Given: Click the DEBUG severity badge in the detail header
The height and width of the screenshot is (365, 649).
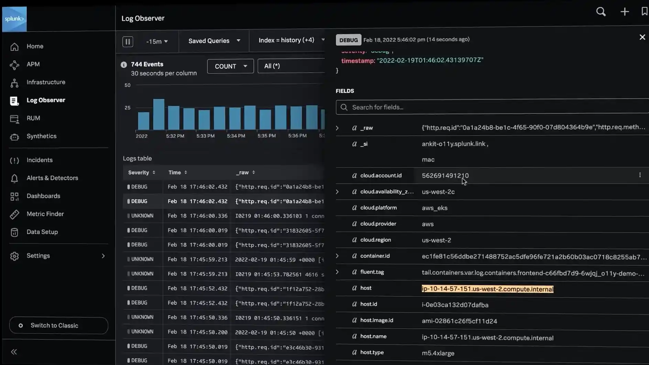Looking at the screenshot, I should pyautogui.click(x=348, y=40).
